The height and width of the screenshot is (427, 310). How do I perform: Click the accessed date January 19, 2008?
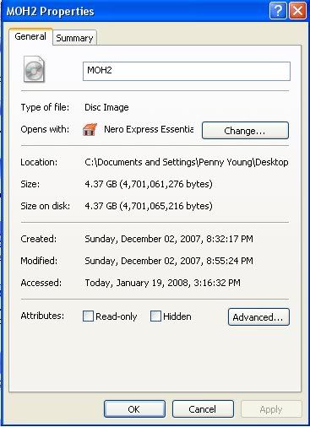(x=162, y=283)
